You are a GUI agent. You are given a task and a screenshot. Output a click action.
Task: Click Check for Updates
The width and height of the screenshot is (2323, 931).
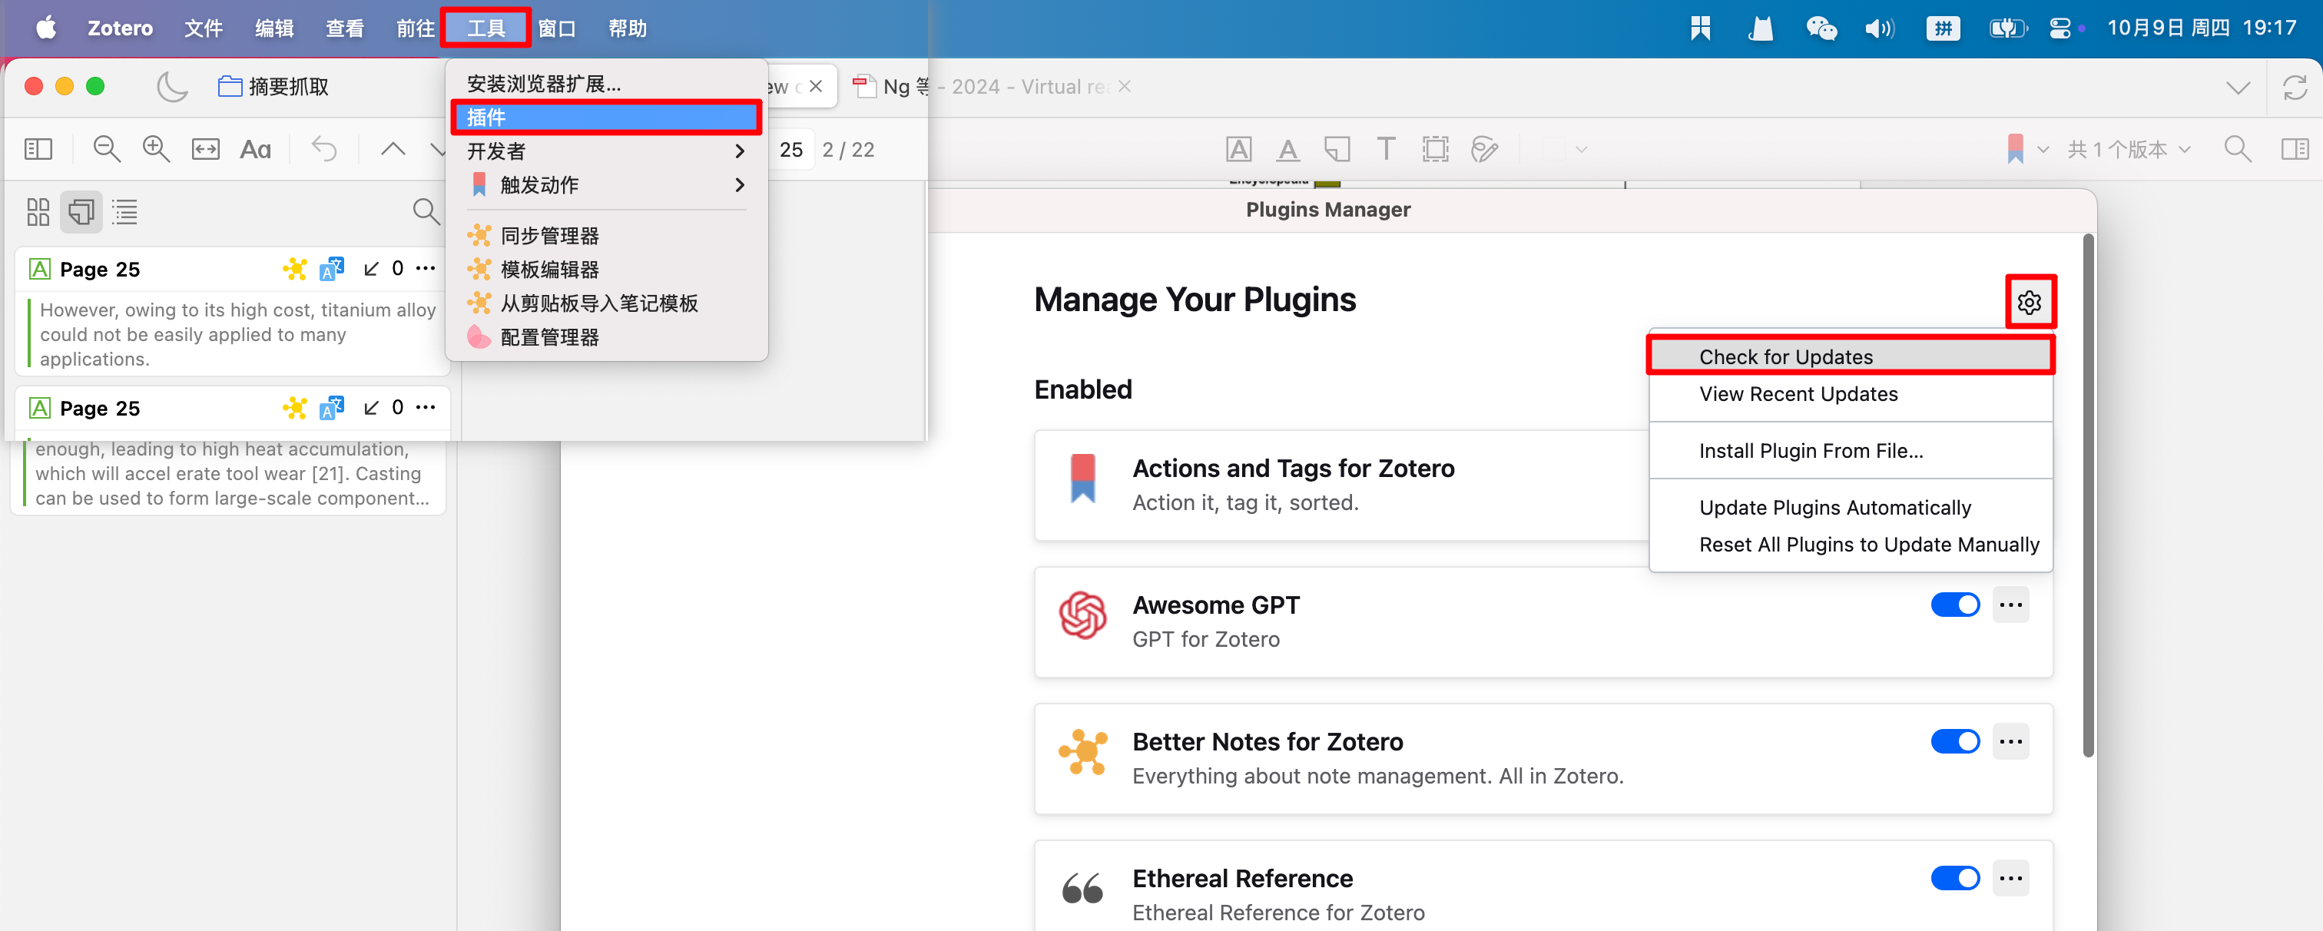click(1851, 357)
